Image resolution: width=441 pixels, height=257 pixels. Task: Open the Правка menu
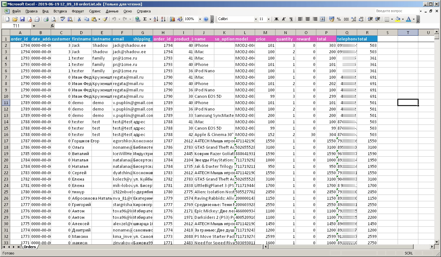32,11
